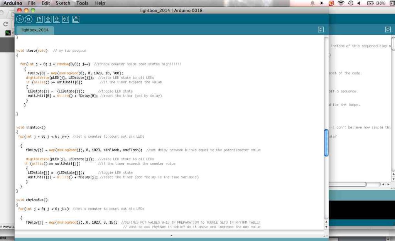Screen dimensions: 395x241
Task: Click the "//if the timer exceeds the counter value" comment
Action: [137, 163]
